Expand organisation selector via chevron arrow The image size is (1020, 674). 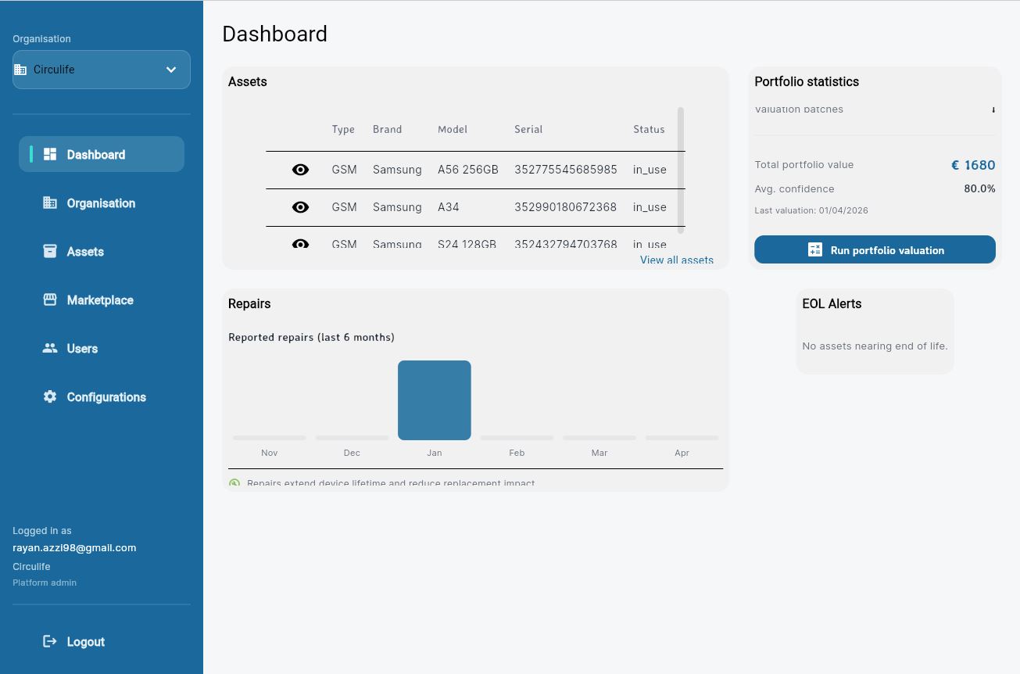click(x=171, y=70)
